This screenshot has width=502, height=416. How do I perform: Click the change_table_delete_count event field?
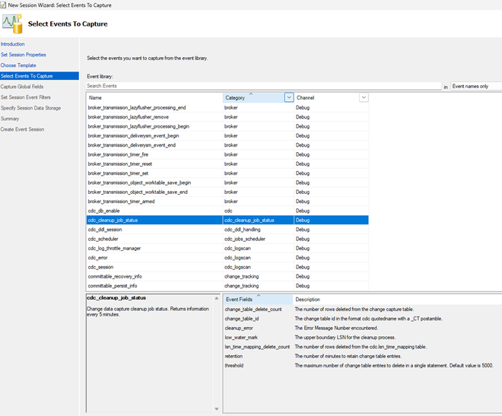[253, 310]
